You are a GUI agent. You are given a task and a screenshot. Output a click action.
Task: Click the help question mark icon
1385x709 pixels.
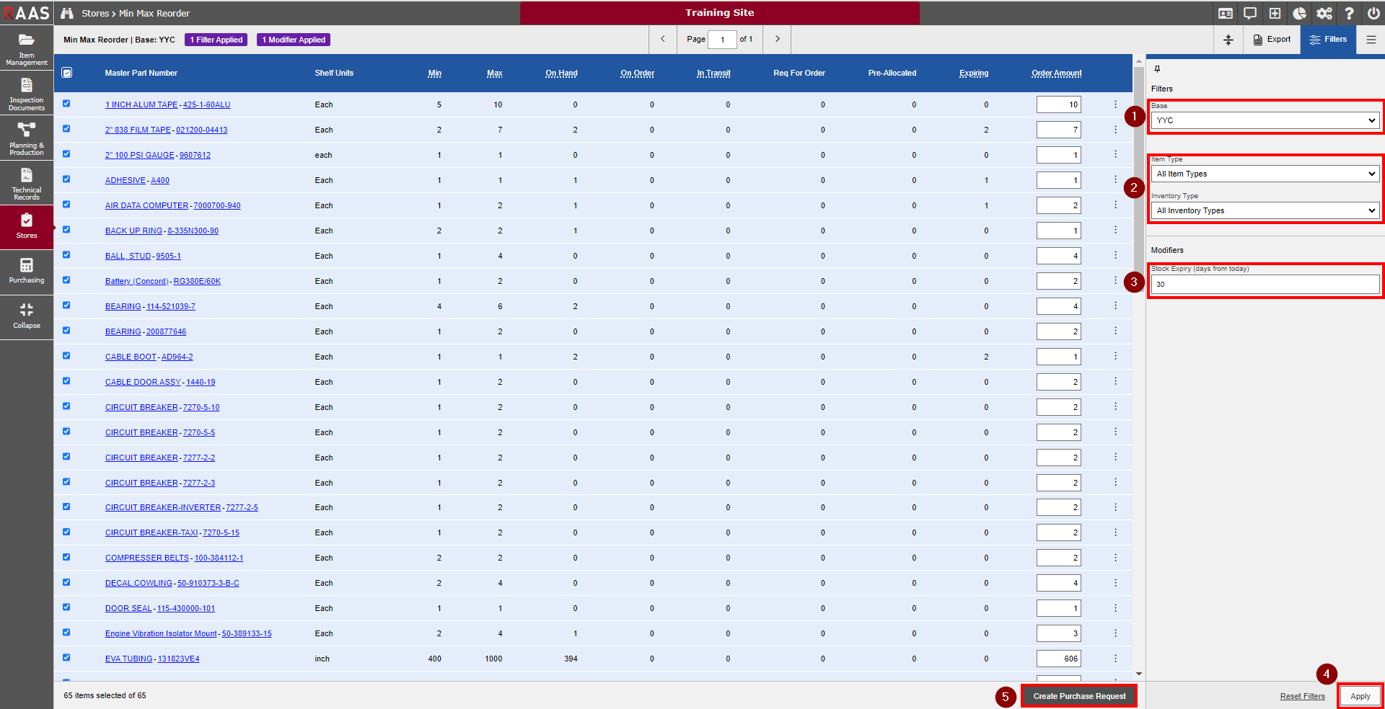click(x=1348, y=13)
